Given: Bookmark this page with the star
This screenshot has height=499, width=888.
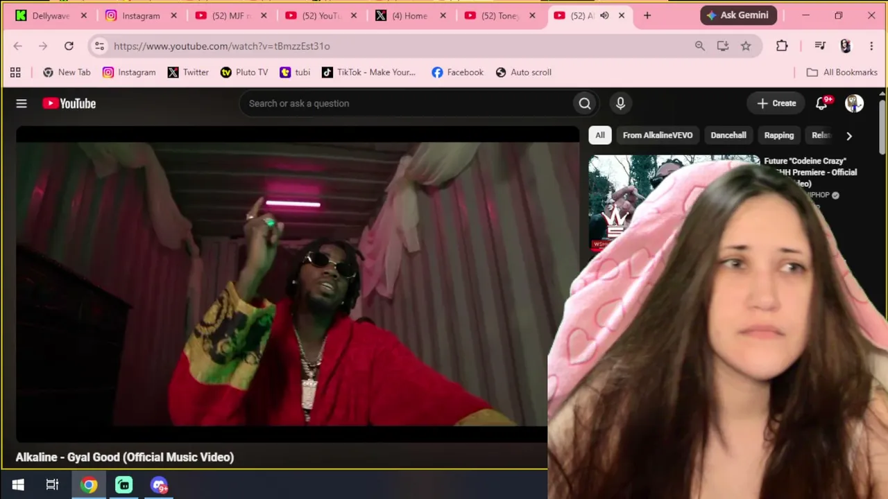Looking at the screenshot, I should tap(746, 46).
